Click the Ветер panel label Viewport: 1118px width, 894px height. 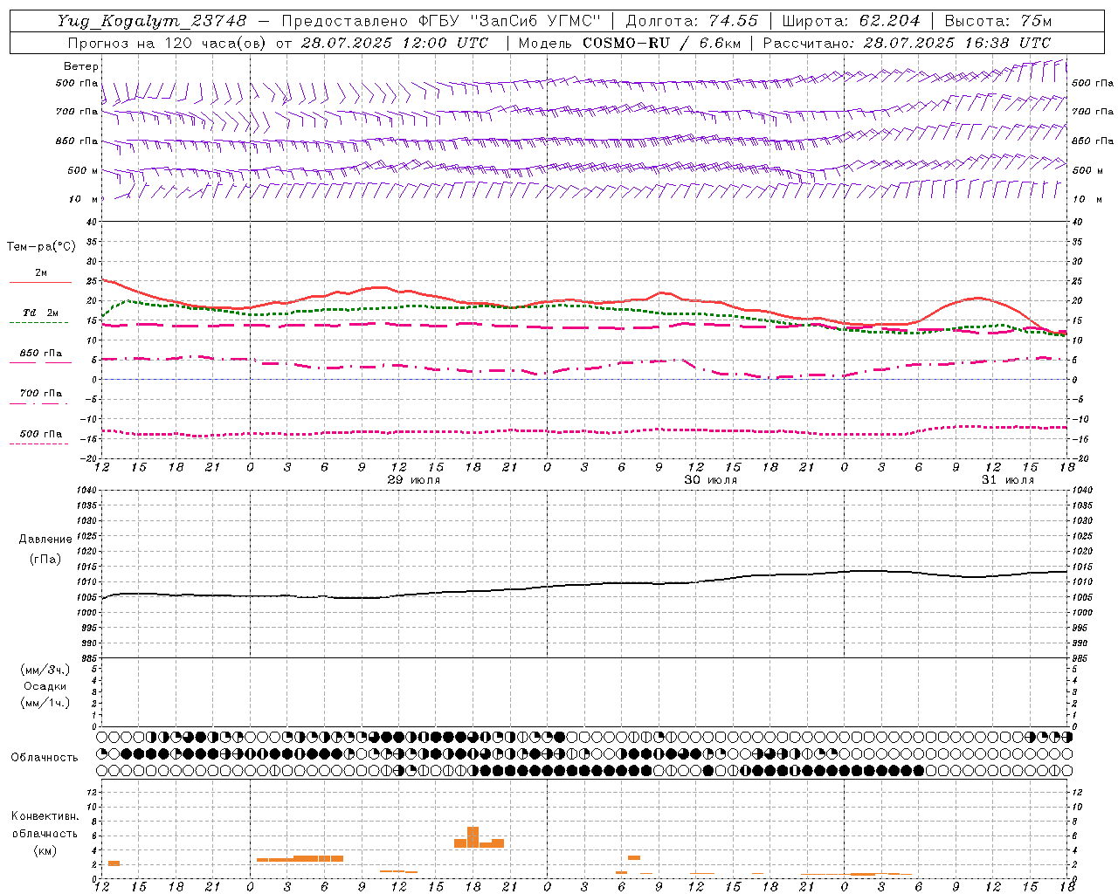coord(81,66)
